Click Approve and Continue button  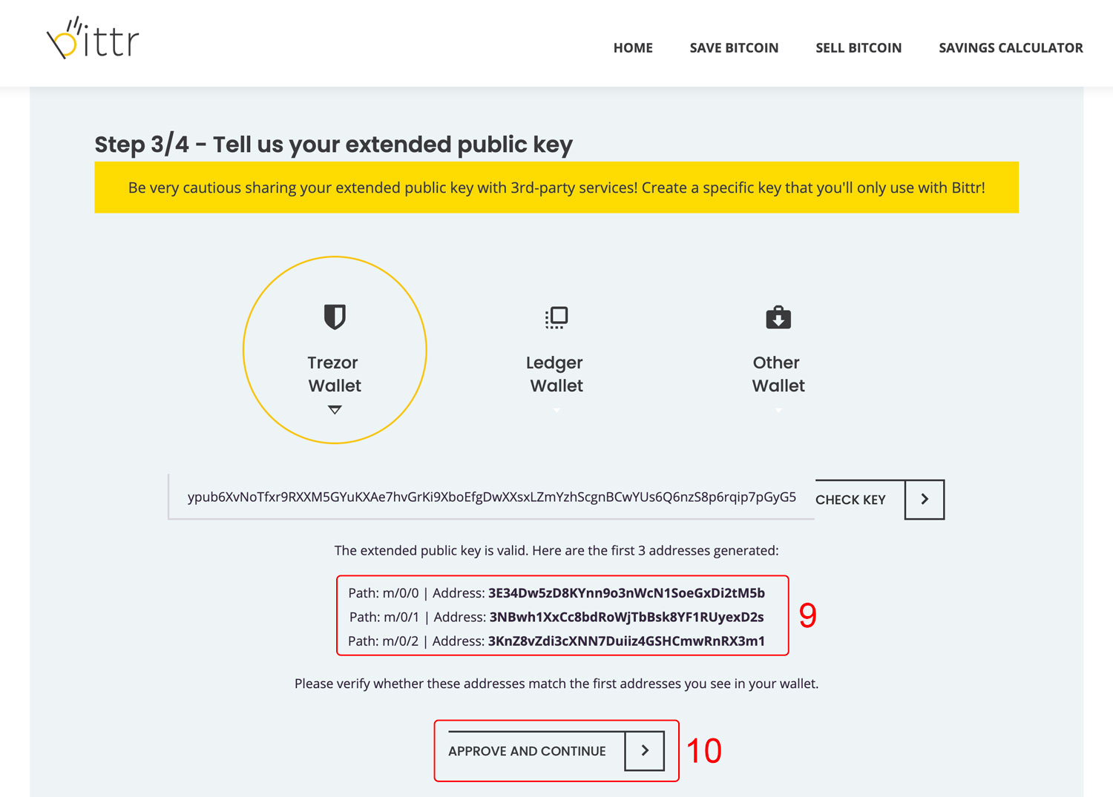[556, 750]
